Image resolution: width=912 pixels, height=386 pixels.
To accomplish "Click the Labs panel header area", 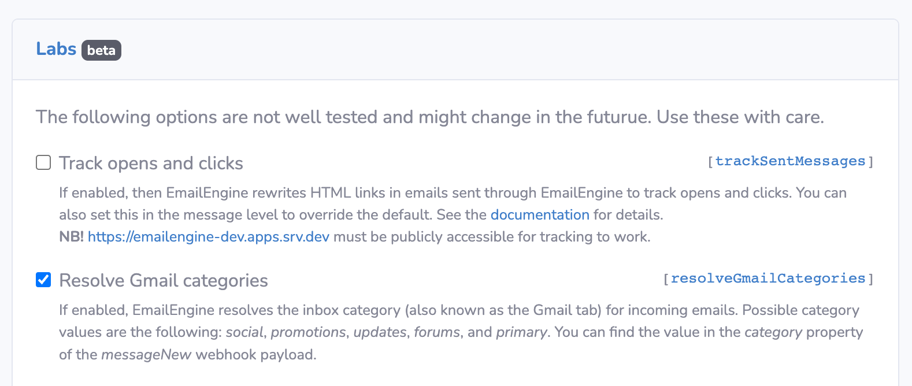I will [x=231, y=49].
